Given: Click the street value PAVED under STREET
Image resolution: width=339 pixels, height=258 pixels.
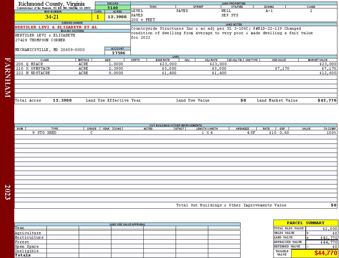Looking at the screenshot, I should 182,11.
